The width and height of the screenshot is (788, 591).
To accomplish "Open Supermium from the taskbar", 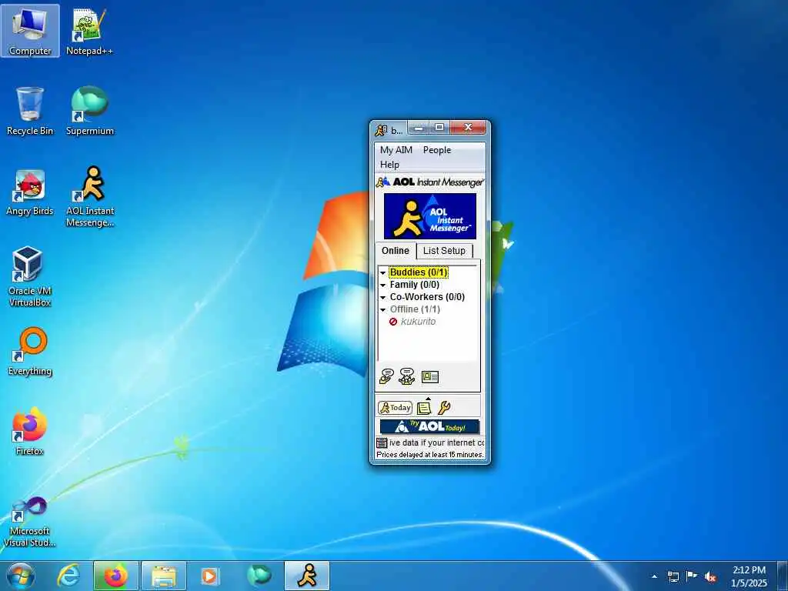I will click(x=259, y=576).
